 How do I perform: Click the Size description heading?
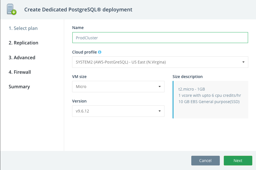[188, 77]
